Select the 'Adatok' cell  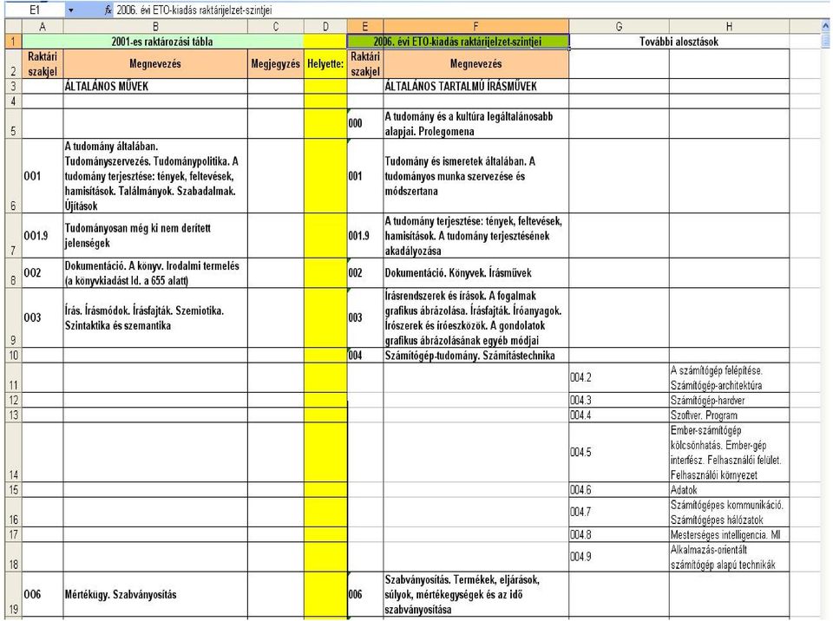click(x=729, y=490)
